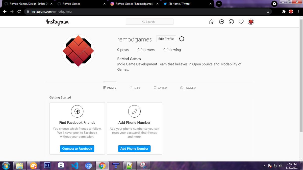The width and height of the screenshot is (303, 170).
Task: Open the 0 followers link
Action: (x=146, y=50)
